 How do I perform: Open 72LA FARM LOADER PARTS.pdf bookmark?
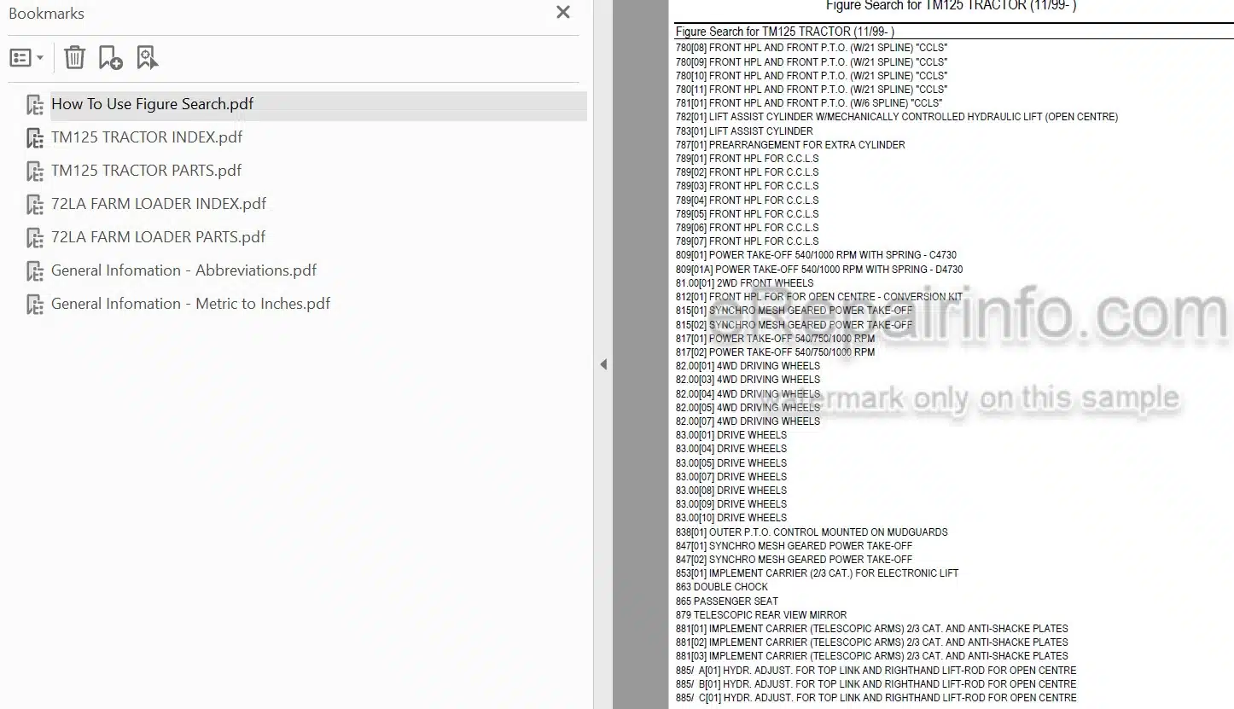pyautogui.click(x=158, y=237)
